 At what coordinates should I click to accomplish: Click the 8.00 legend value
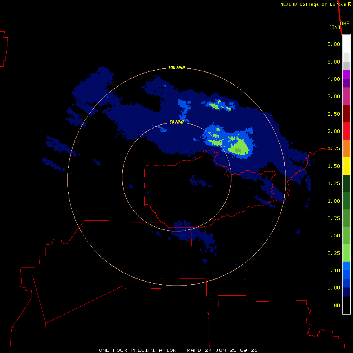pyautogui.click(x=334, y=44)
